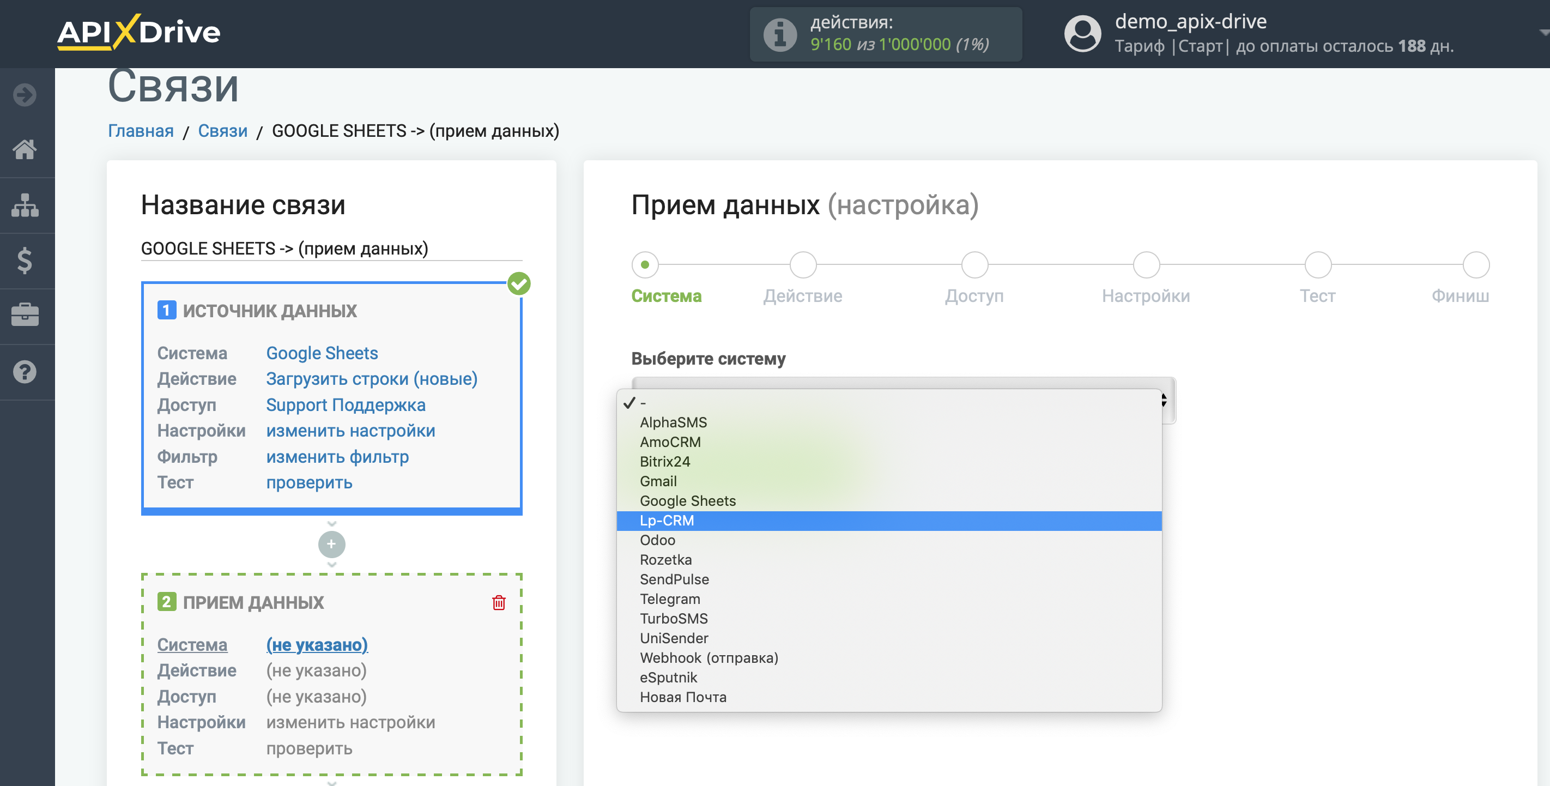Go to Главная breadcrumb link
This screenshot has height=786, width=1550.
pos(141,131)
